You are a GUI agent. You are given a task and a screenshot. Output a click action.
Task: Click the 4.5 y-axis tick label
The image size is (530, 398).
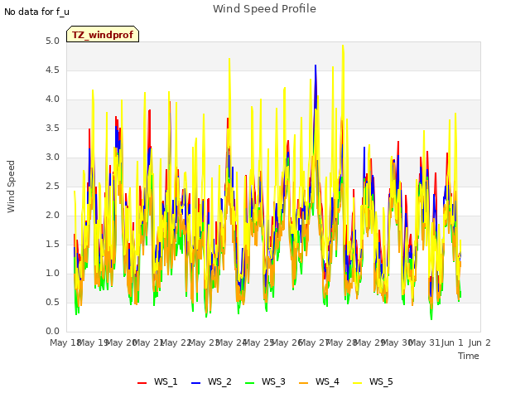point(52,70)
